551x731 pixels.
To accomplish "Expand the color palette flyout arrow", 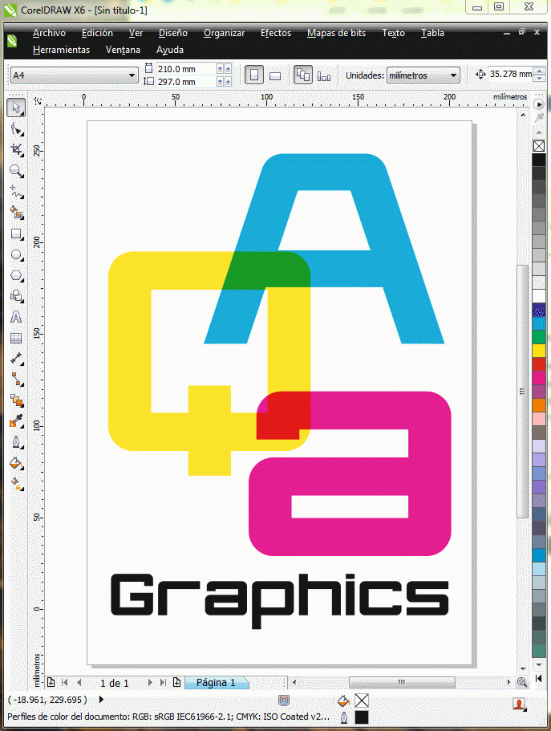I will tap(539, 104).
